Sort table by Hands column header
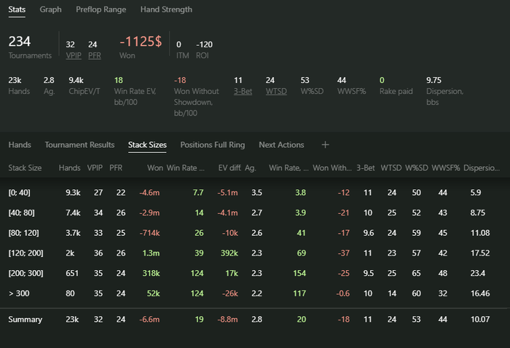The width and height of the screenshot is (510, 348). click(69, 168)
